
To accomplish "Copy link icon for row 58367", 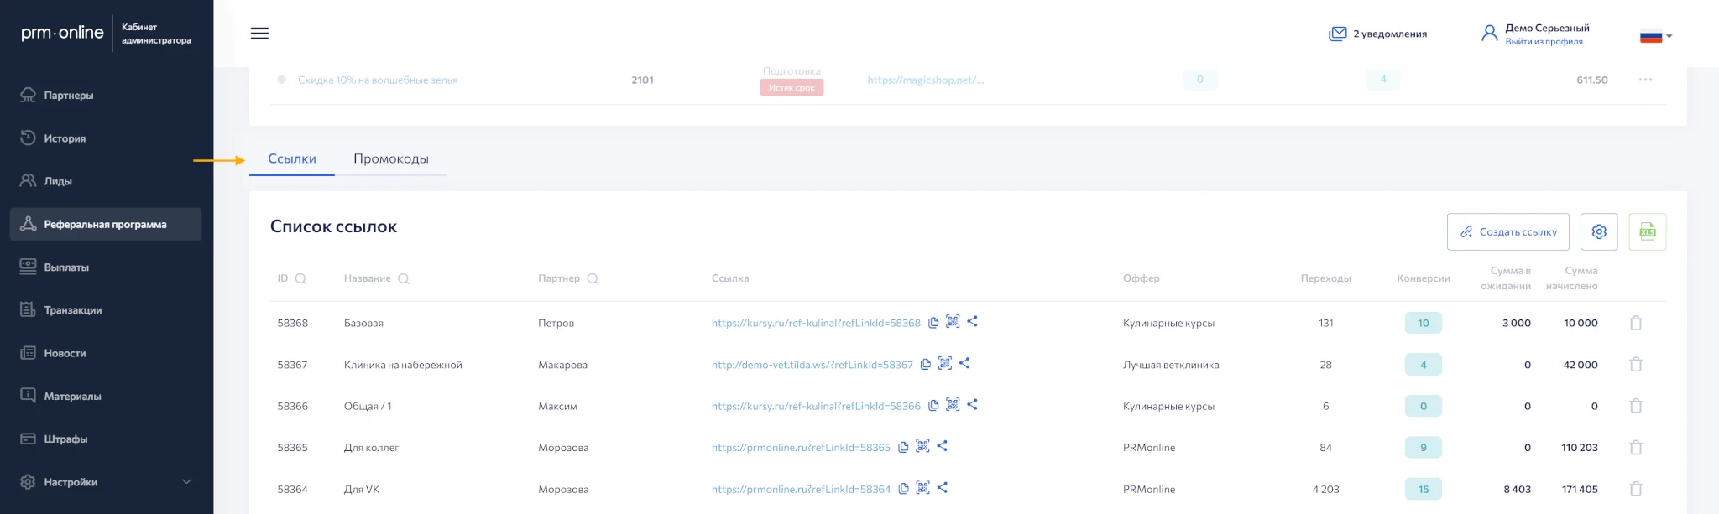I will pos(926,365).
